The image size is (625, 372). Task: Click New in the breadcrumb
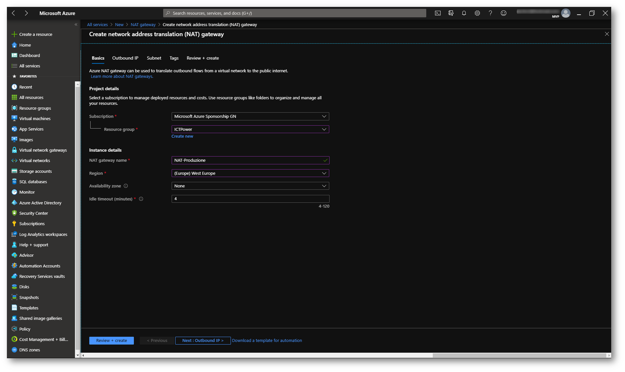tap(119, 25)
